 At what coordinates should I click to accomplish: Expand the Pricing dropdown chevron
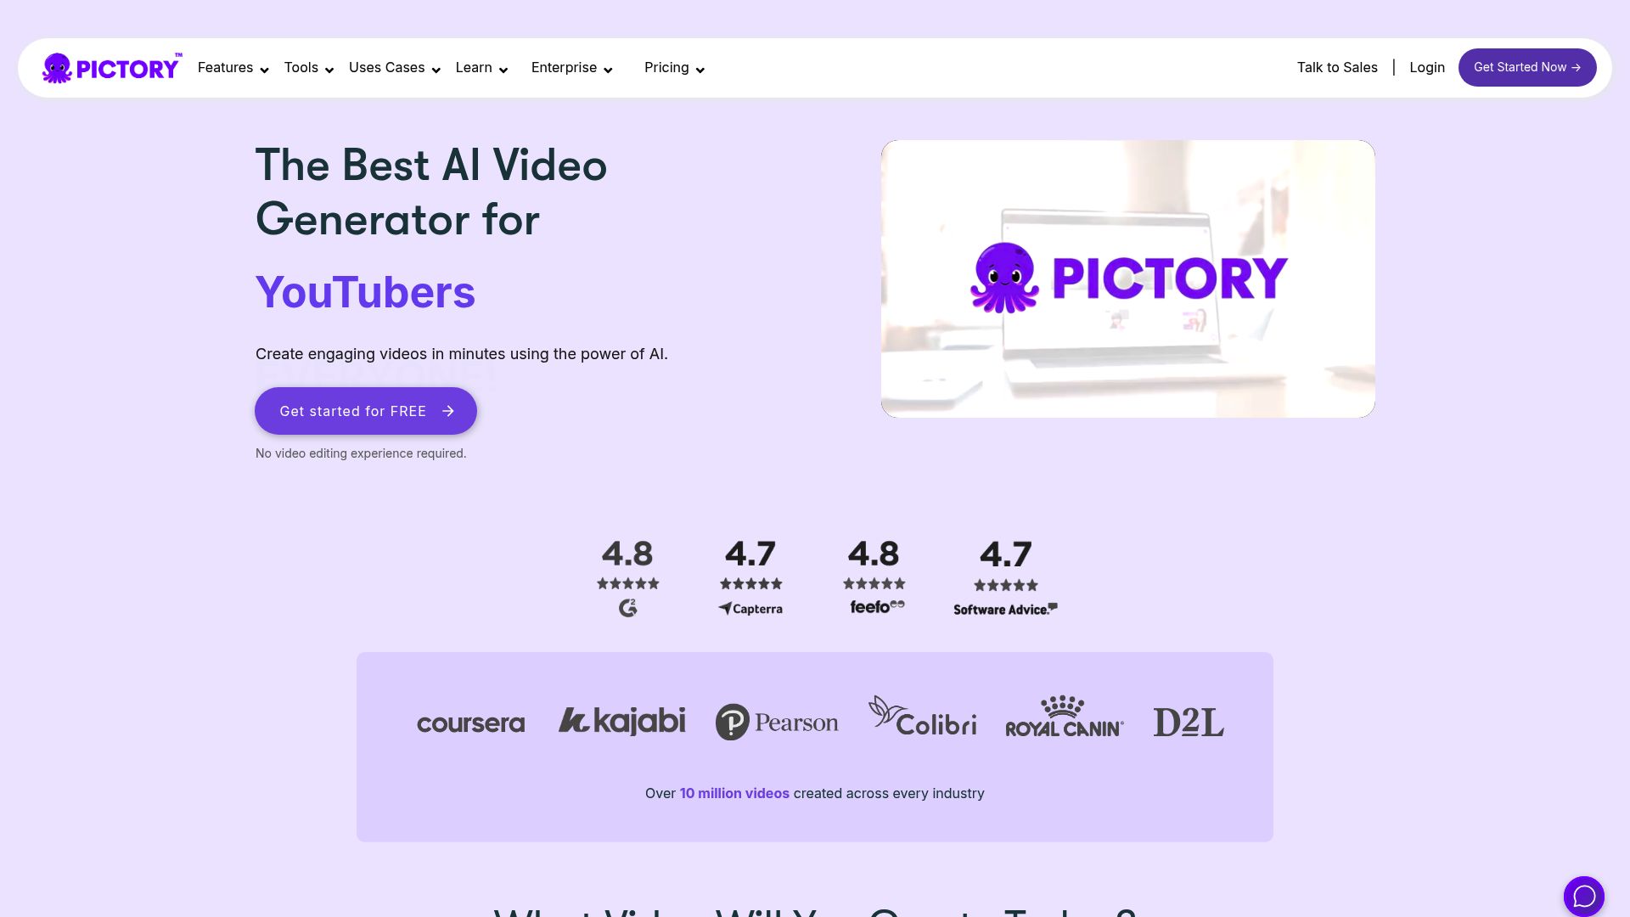coord(700,70)
